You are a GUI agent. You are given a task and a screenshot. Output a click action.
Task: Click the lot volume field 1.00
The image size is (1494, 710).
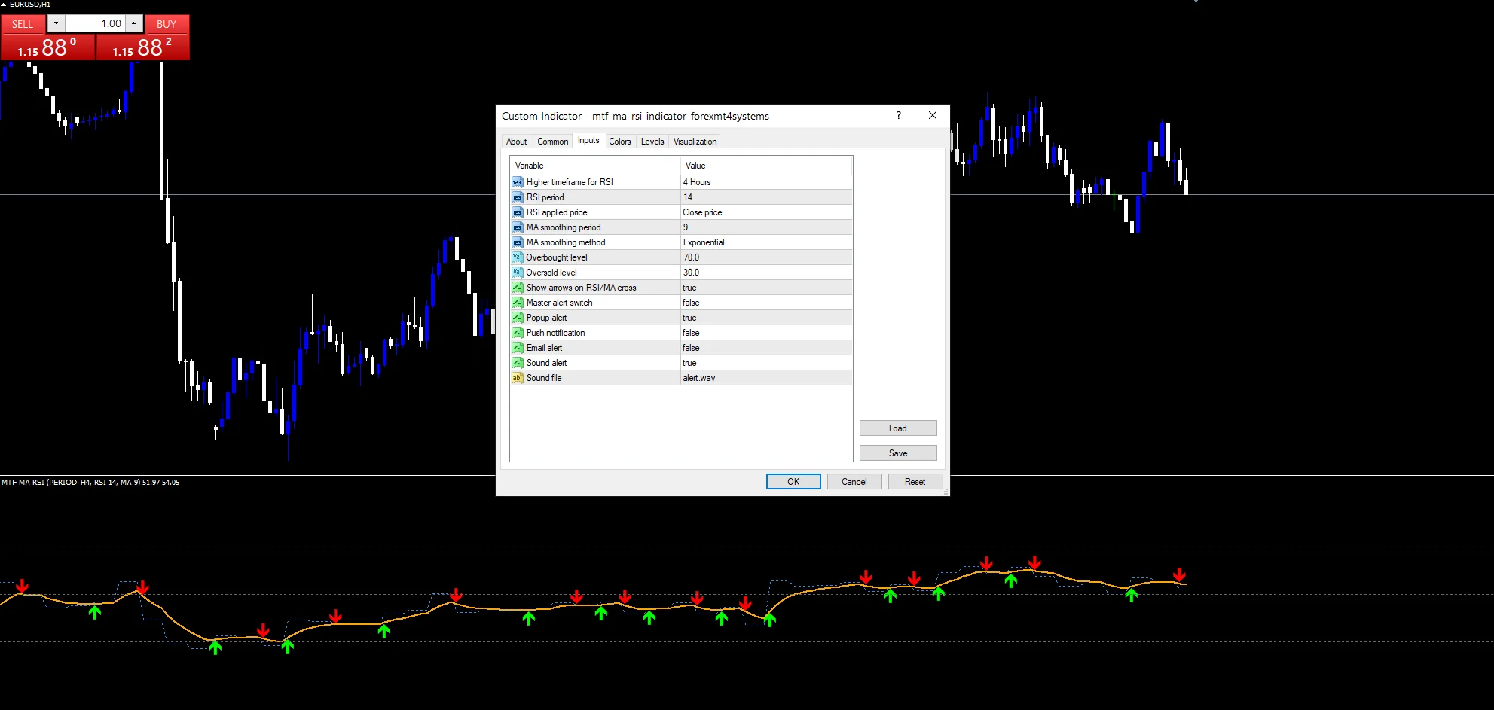96,23
